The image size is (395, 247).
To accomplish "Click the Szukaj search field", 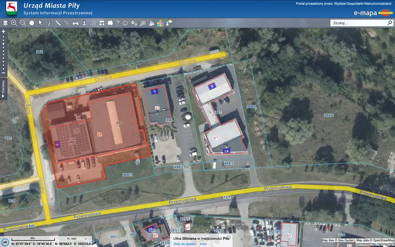I will pos(358,23).
